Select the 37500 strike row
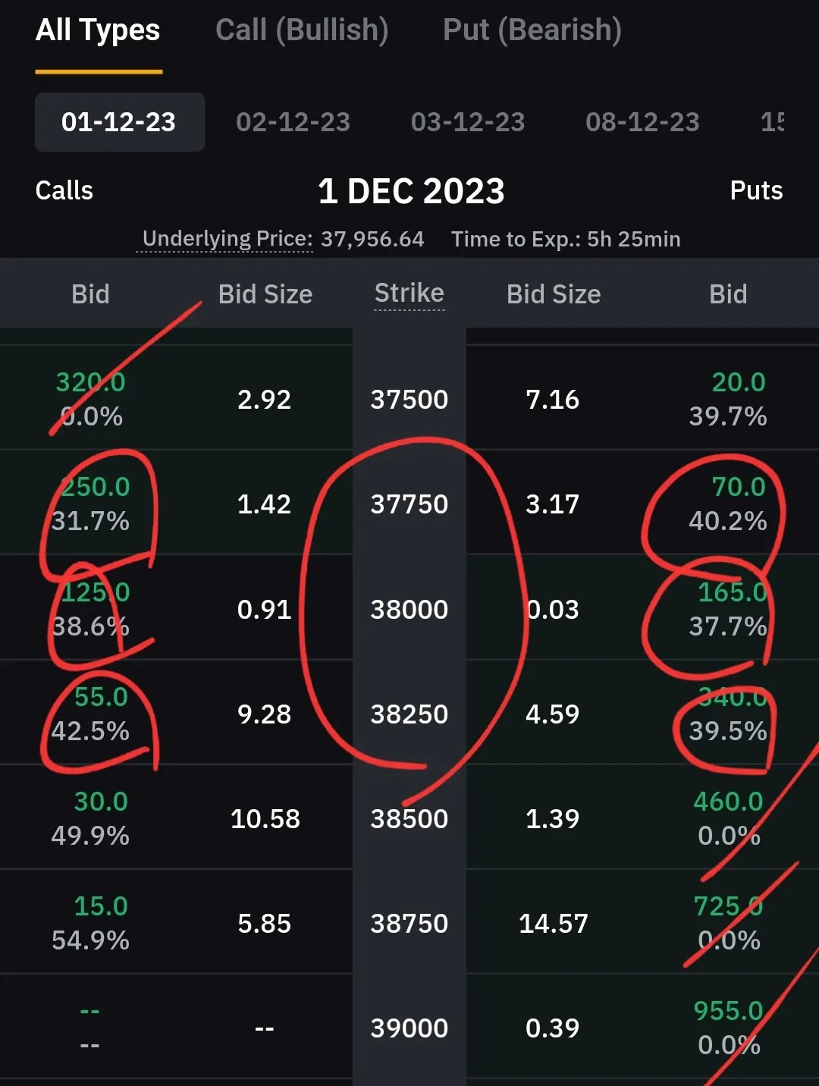The width and height of the screenshot is (819, 1086). click(409, 400)
